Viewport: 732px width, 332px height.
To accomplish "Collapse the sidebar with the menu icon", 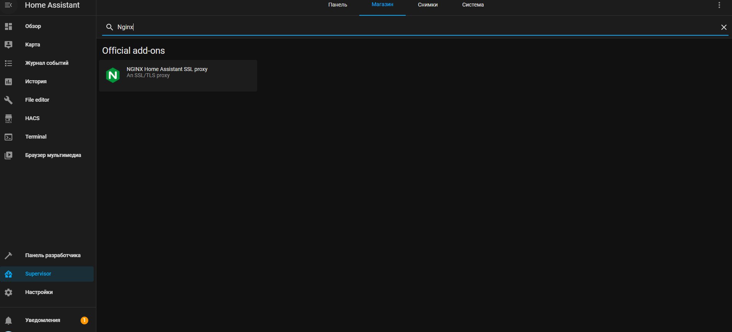I will [8, 5].
